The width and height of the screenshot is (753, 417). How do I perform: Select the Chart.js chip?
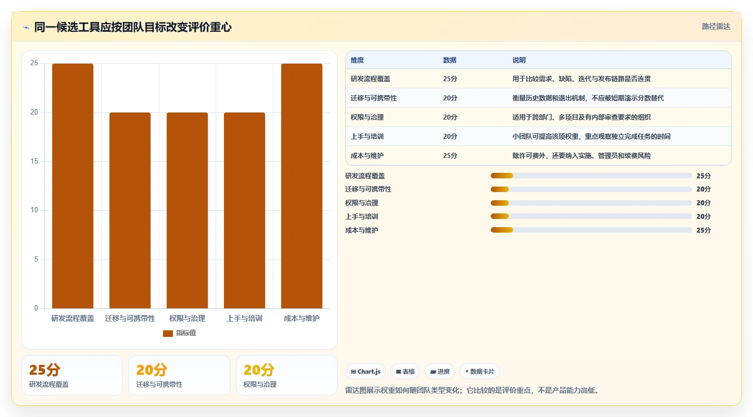point(366,371)
